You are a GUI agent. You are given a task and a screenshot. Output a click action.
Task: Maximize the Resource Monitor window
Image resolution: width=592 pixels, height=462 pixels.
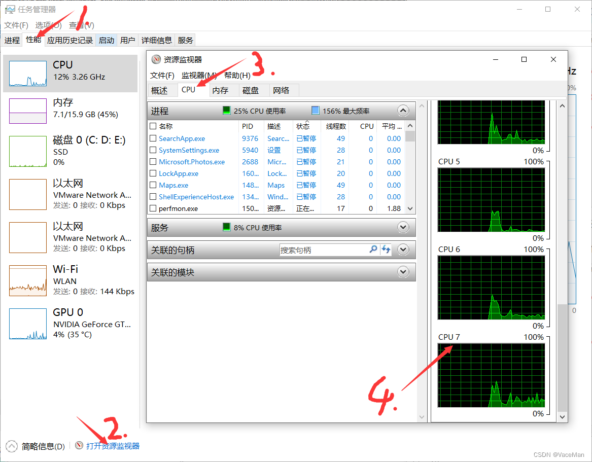pyautogui.click(x=524, y=59)
